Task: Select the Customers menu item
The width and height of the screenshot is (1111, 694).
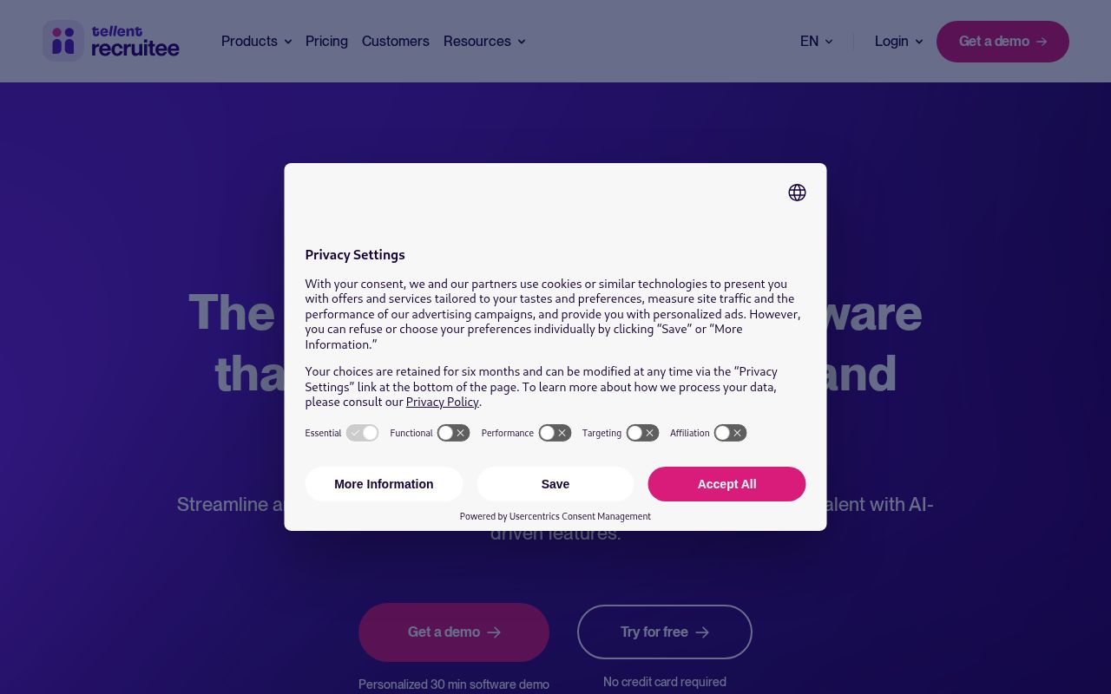Action: click(x=396, y=42)
